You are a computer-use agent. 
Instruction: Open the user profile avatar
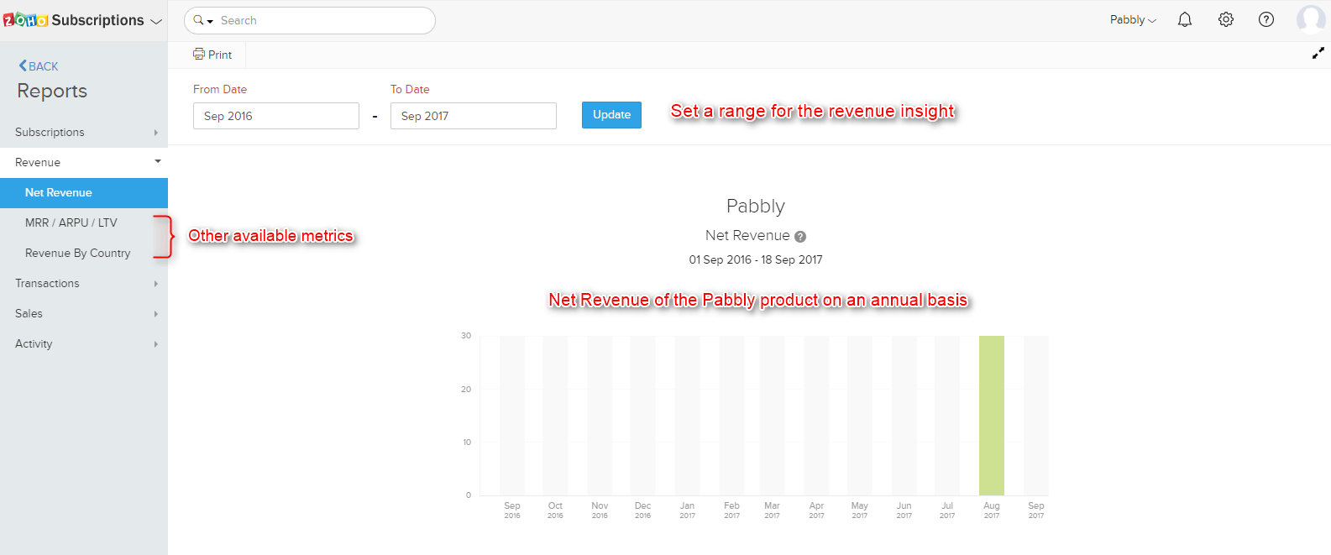[x=1311, y=18]
